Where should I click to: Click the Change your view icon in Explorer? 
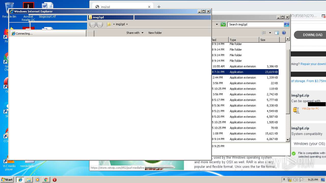point(264,33)
